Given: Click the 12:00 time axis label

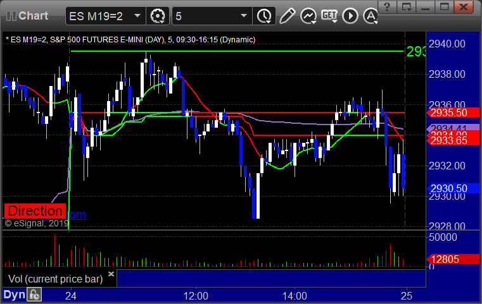Looking at the screenshot, I should point(196,296).
